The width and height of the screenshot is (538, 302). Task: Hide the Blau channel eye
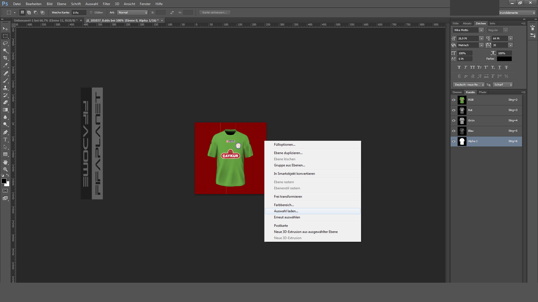pos(454,131)
